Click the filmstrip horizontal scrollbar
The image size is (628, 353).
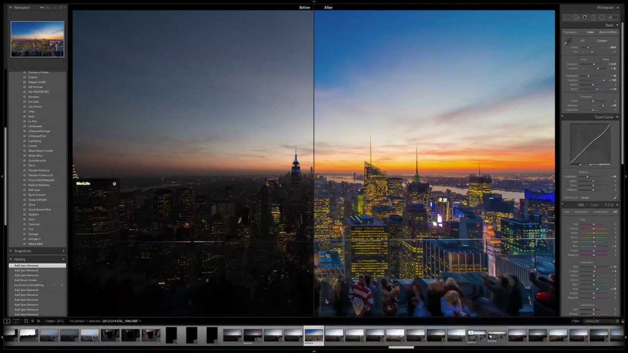point(401,347)
